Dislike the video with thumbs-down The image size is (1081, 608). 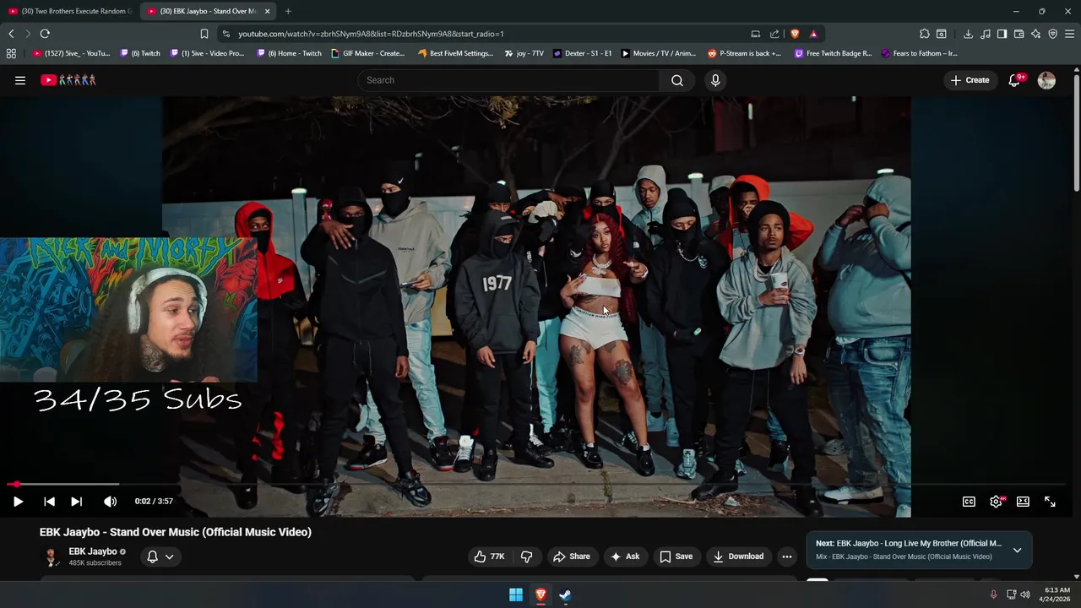tap(527, 556)
